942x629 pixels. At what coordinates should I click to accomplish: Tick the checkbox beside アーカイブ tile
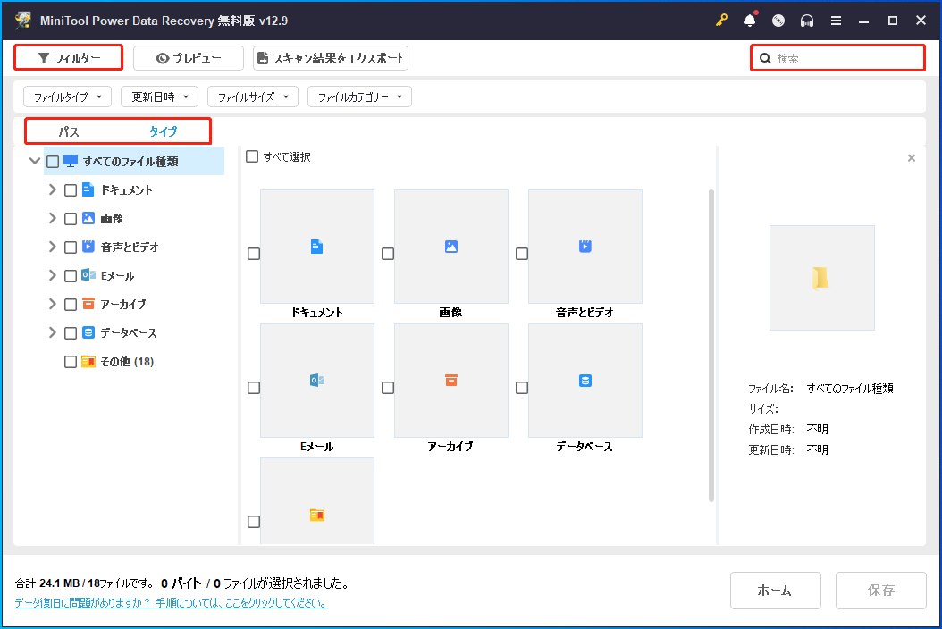tap(388, 388)
